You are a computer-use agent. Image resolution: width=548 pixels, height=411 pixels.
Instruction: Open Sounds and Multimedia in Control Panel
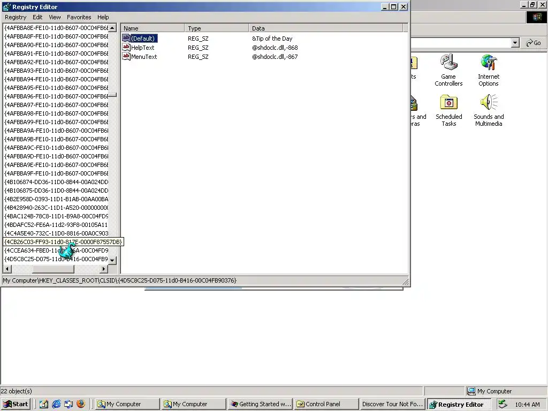(489, 110)
